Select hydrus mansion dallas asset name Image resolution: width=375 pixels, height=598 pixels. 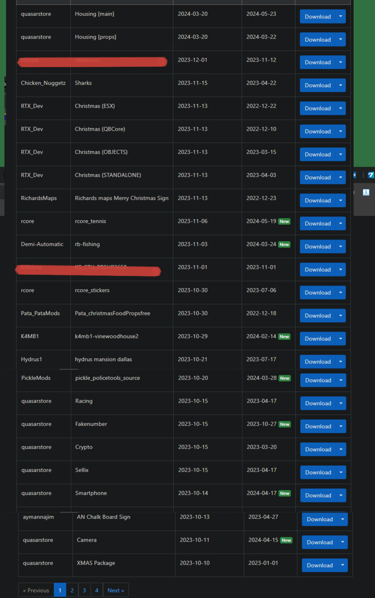[104, 359]
